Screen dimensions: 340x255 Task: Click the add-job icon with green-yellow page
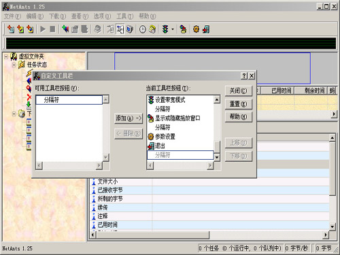pyautogui.click(x=20, y=29)
